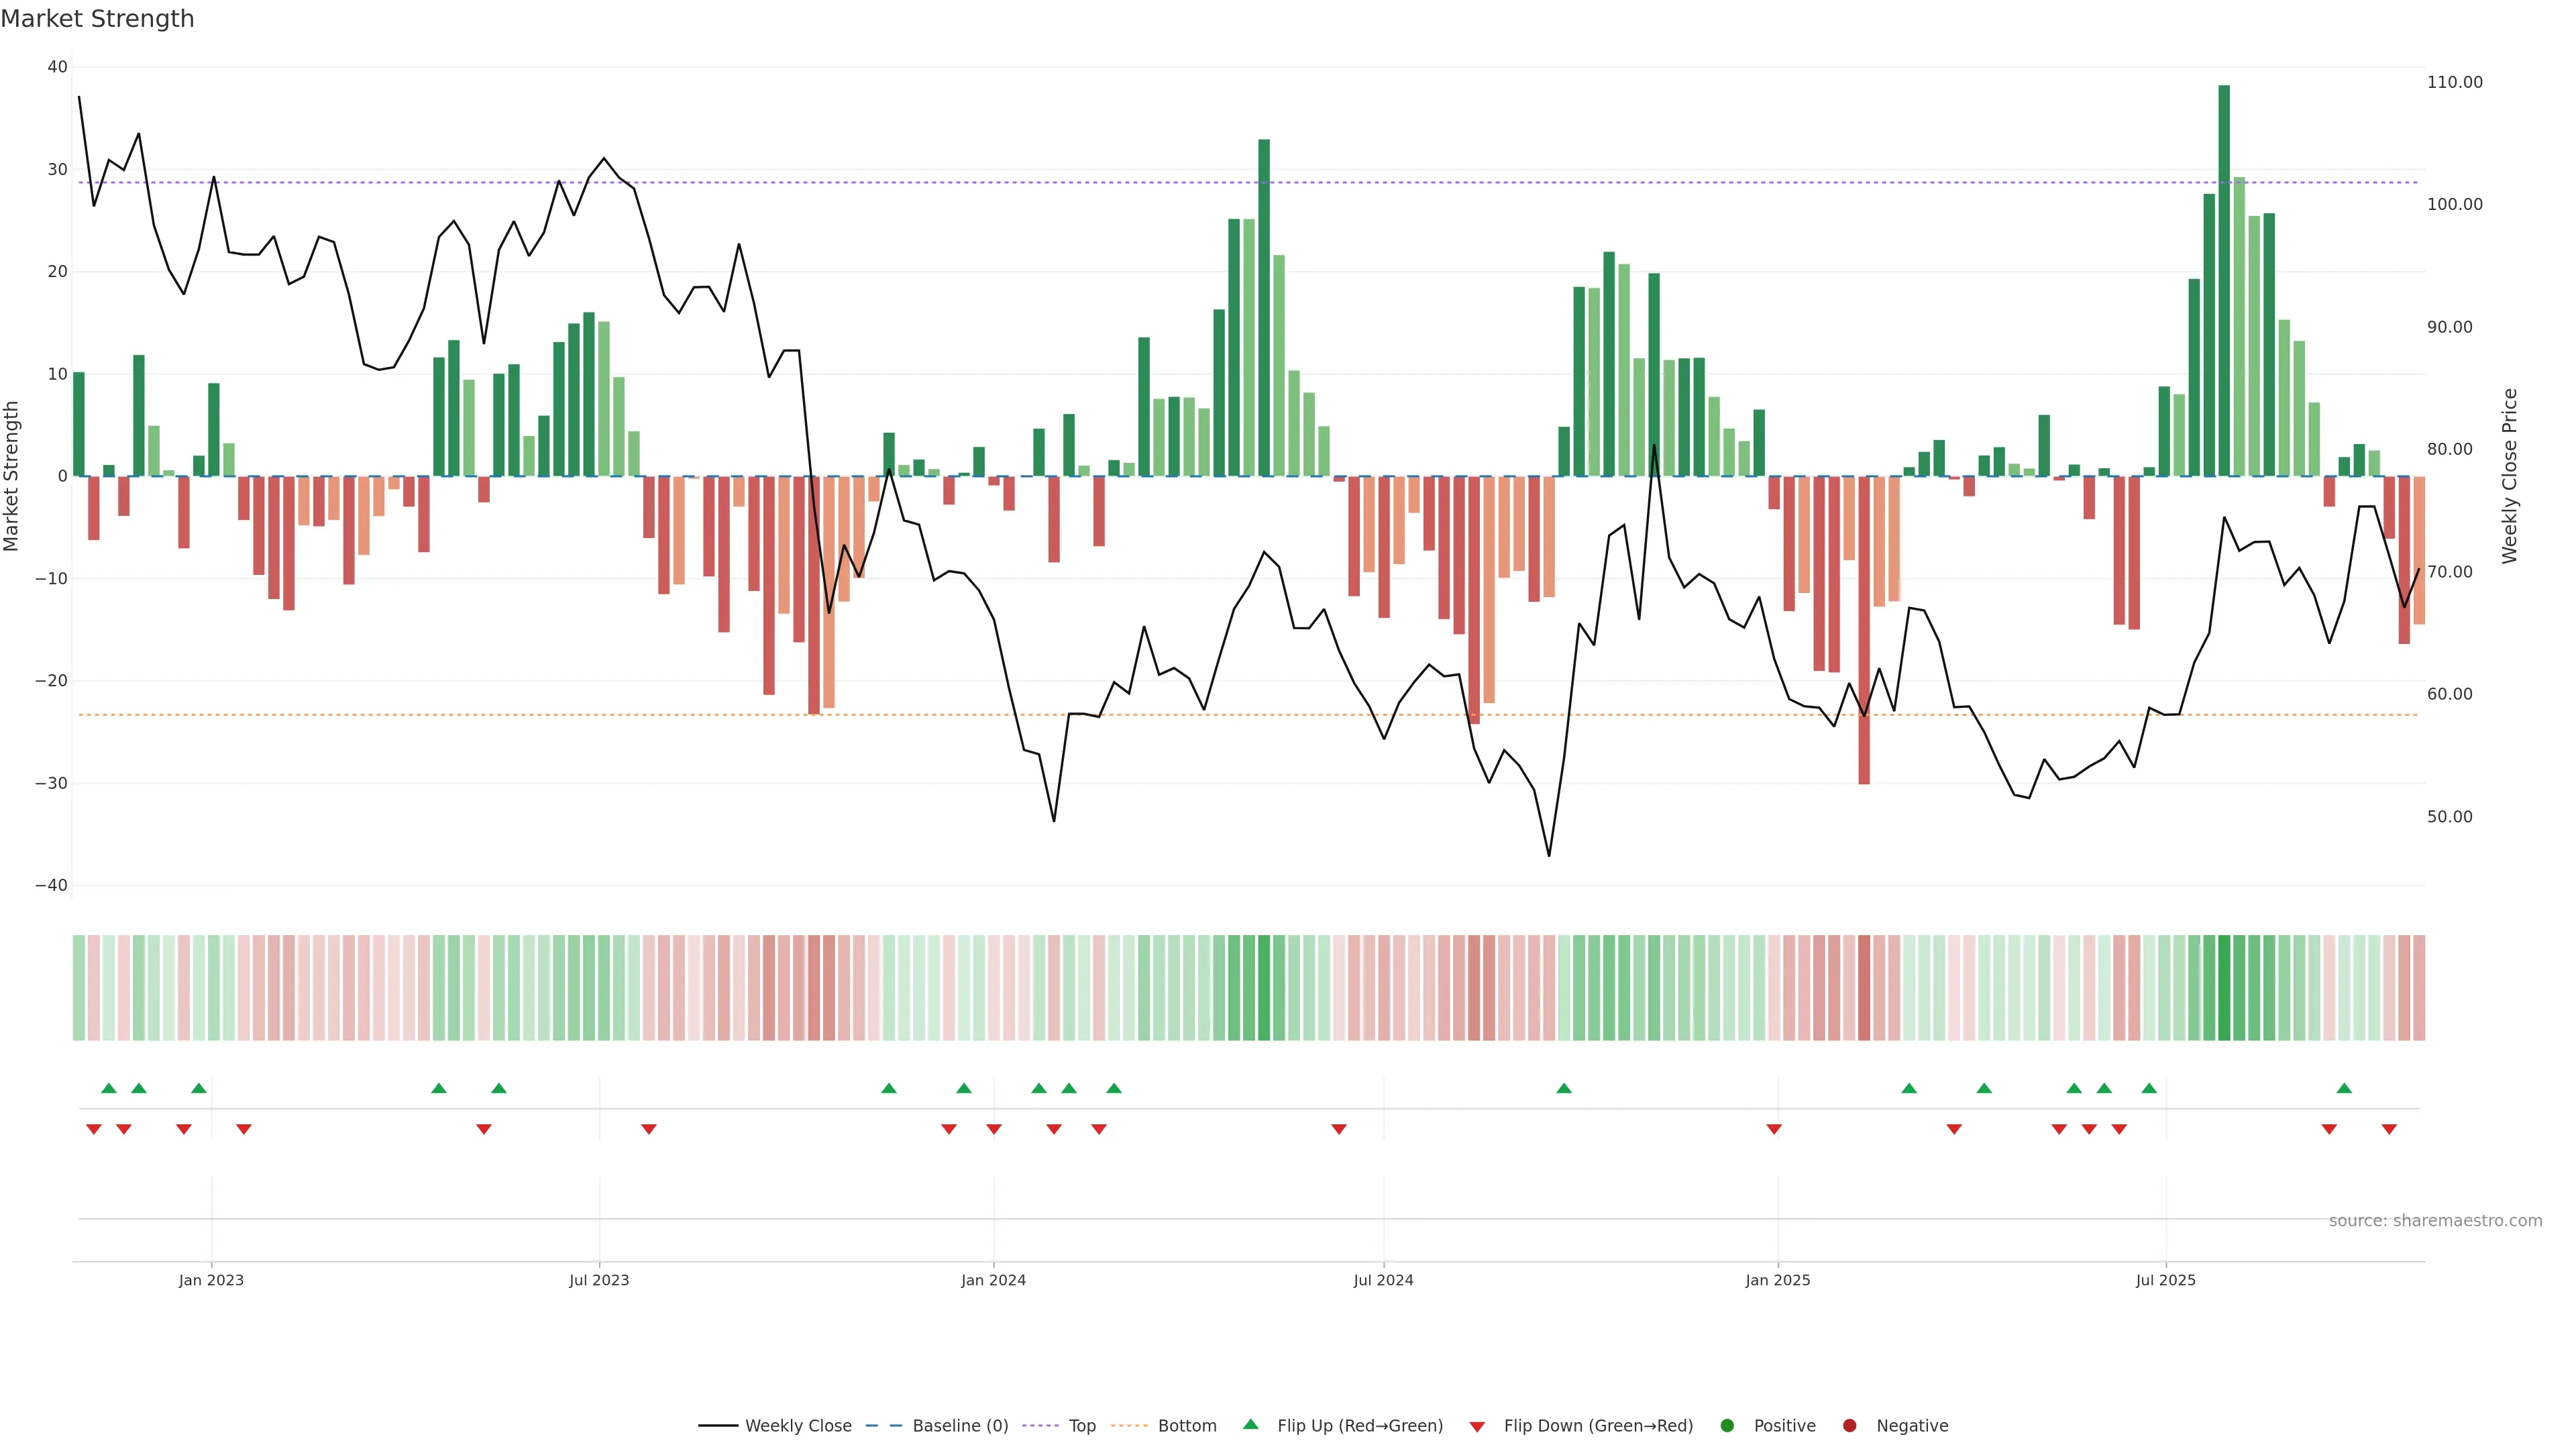Image resolution: width=2576 pixels, height=1449 pixels.
Task: Click the Weekly Close Price axis title
Action: click(x=2509, y=476)
